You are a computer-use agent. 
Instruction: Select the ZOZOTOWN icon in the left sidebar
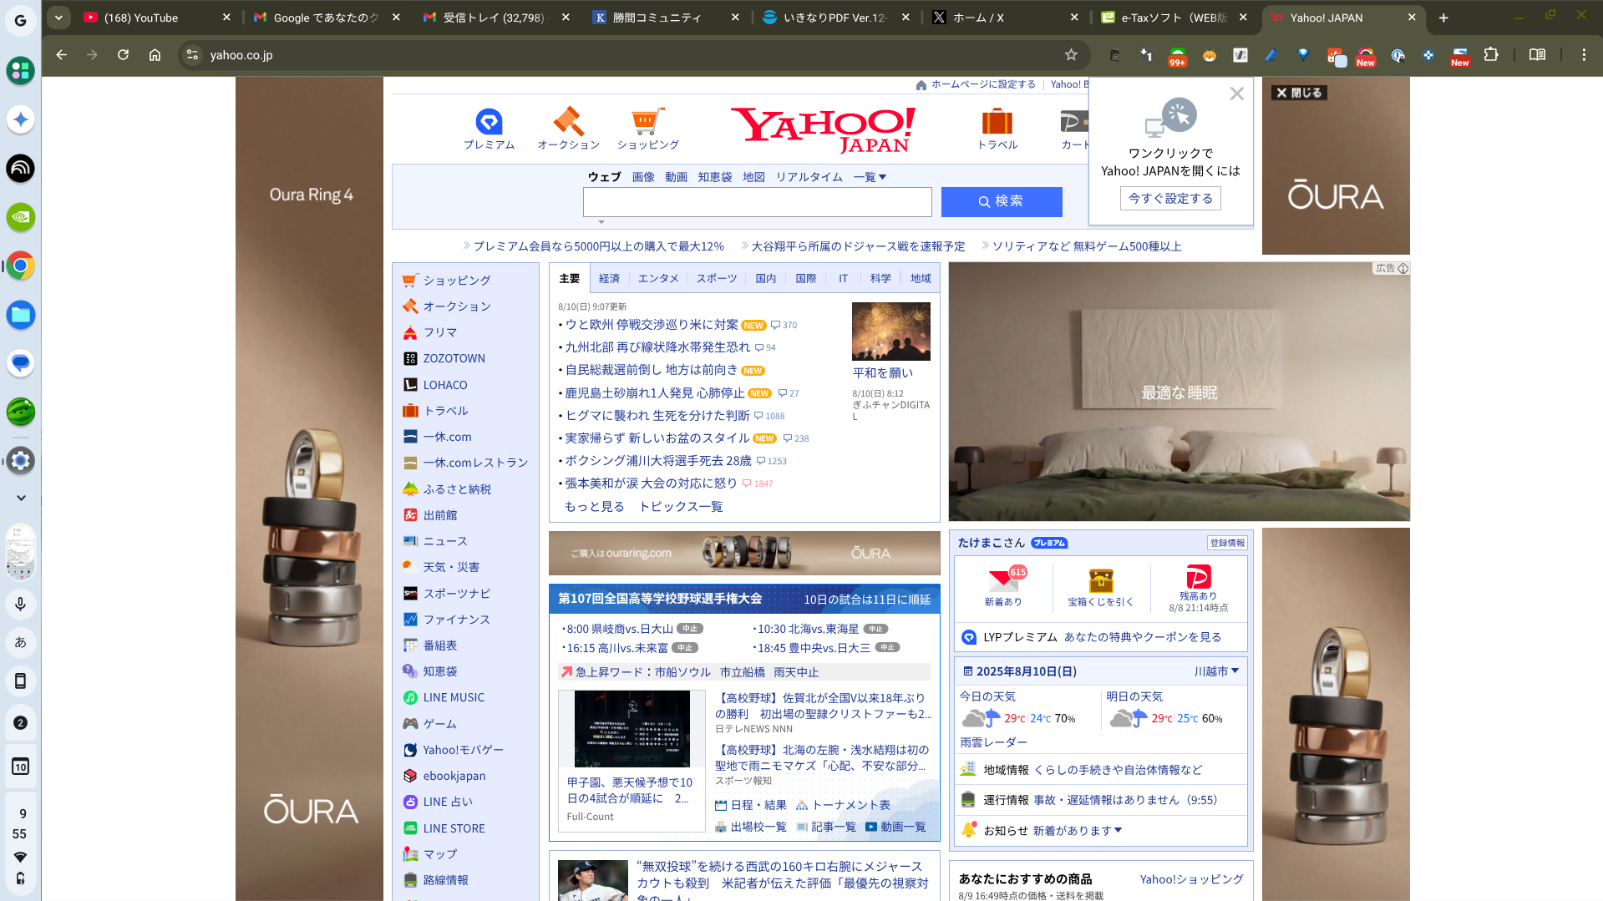(409, 358)
